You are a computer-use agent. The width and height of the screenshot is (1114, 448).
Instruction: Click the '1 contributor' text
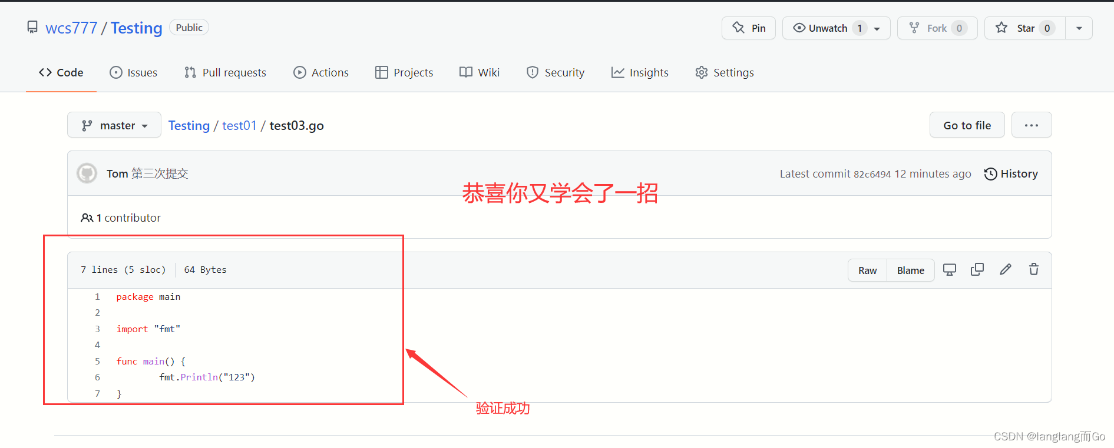click(128, 218)
